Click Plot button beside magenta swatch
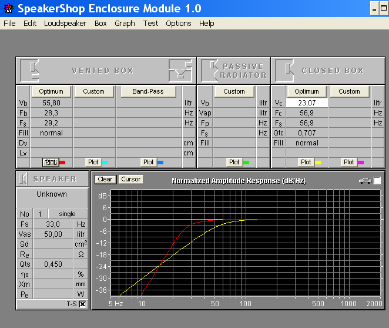Screen dimensions: 389x328 [x=349, y=163]
